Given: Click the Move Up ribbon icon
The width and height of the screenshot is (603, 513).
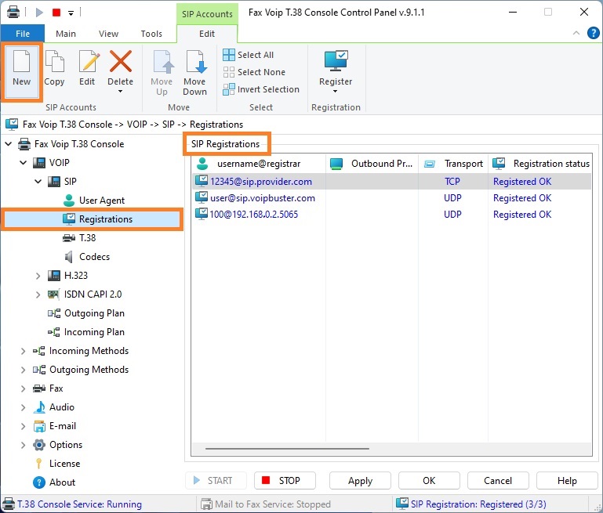Looking at the screenshot, I should point(163,61).
